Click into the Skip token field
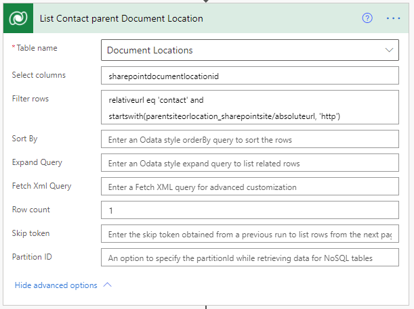 [x=249, y=234]
